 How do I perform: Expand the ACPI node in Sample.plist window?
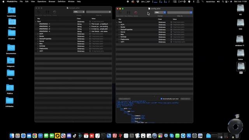click(x=38, y=34)
